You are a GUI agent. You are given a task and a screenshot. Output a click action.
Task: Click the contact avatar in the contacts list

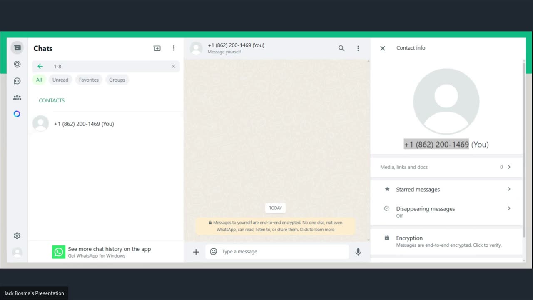(41, 124)
